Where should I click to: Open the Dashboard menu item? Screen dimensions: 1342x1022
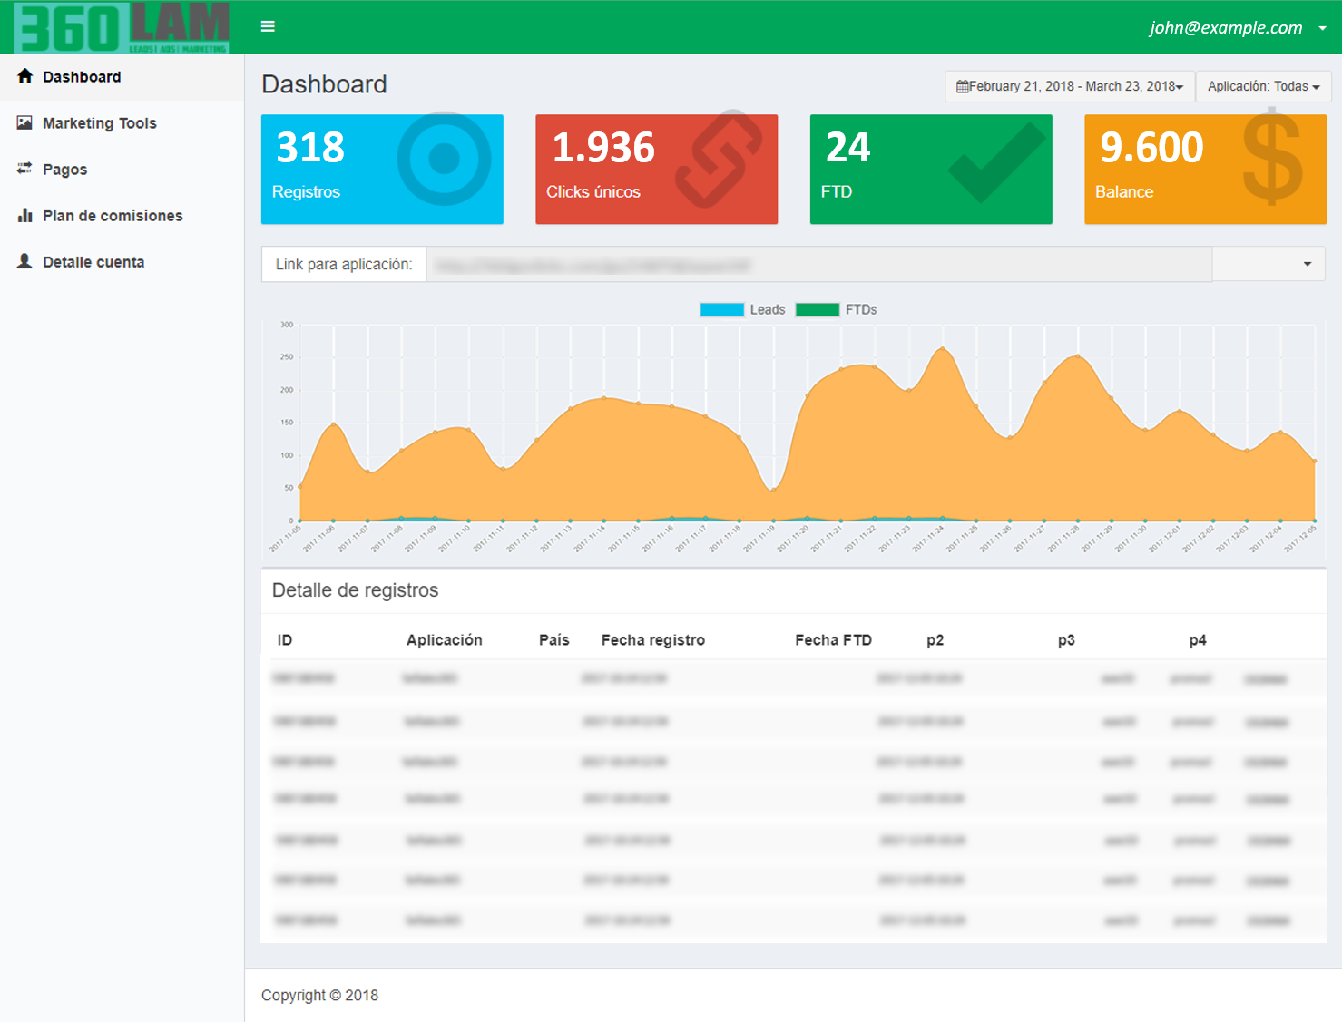(122, 77)
